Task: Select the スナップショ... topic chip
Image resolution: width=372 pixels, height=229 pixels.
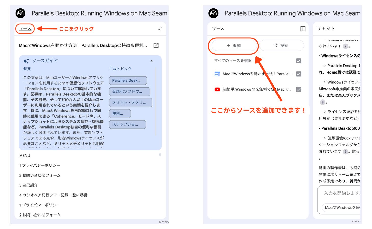Action: 127,124
